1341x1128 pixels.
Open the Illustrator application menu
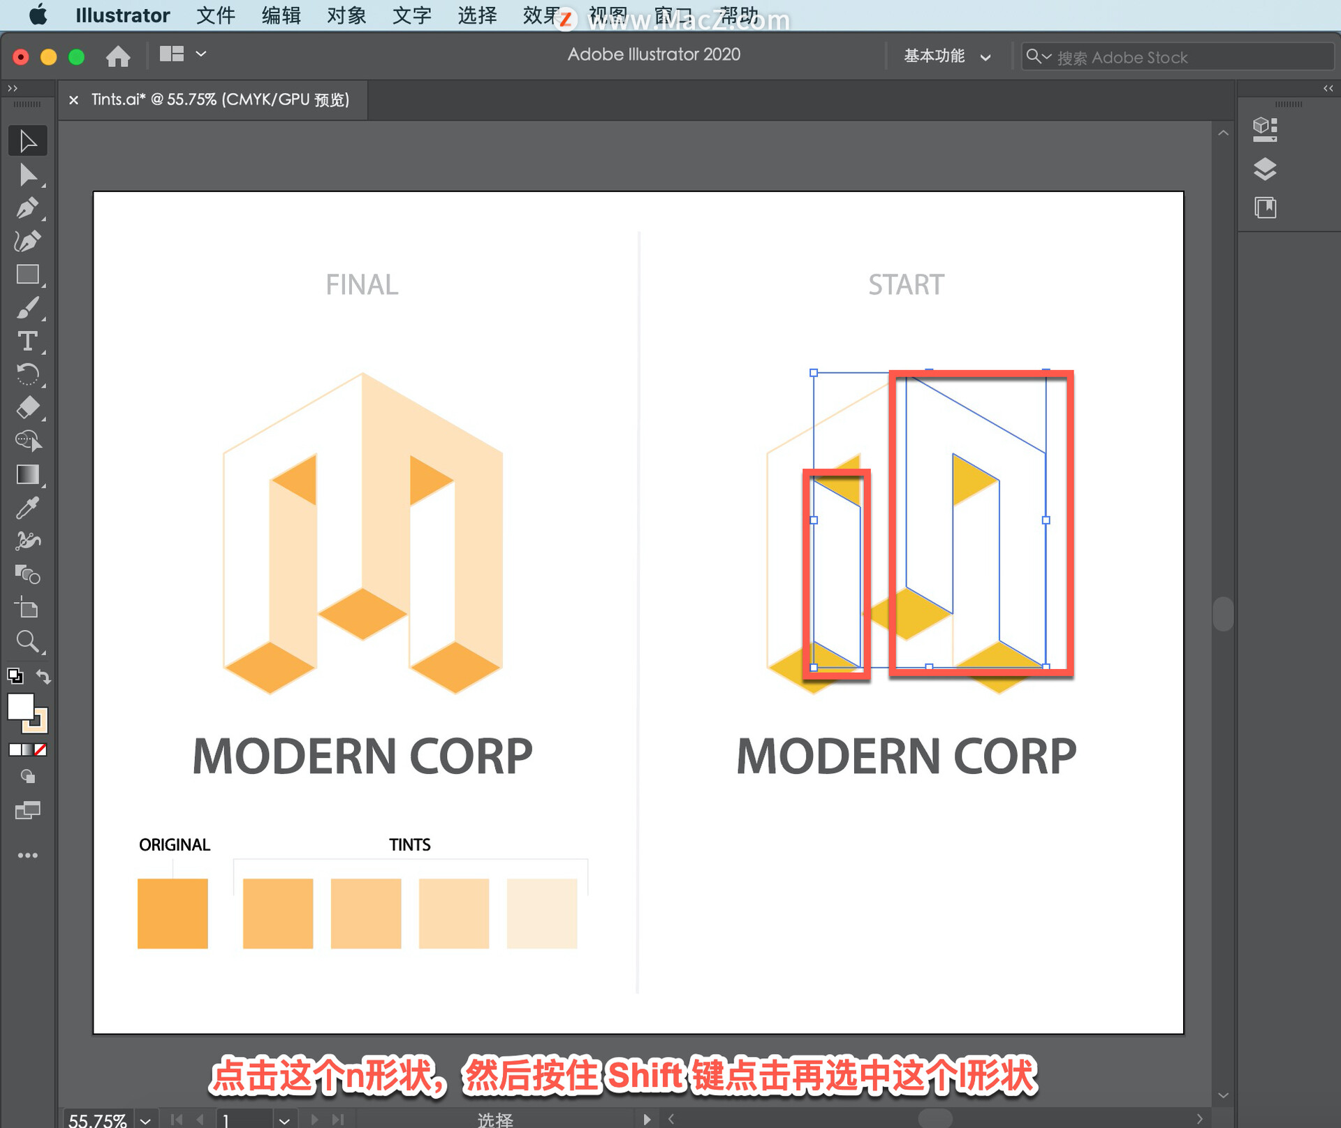[x=122, y=15]
